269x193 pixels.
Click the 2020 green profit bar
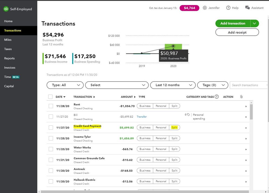[173, 47]
